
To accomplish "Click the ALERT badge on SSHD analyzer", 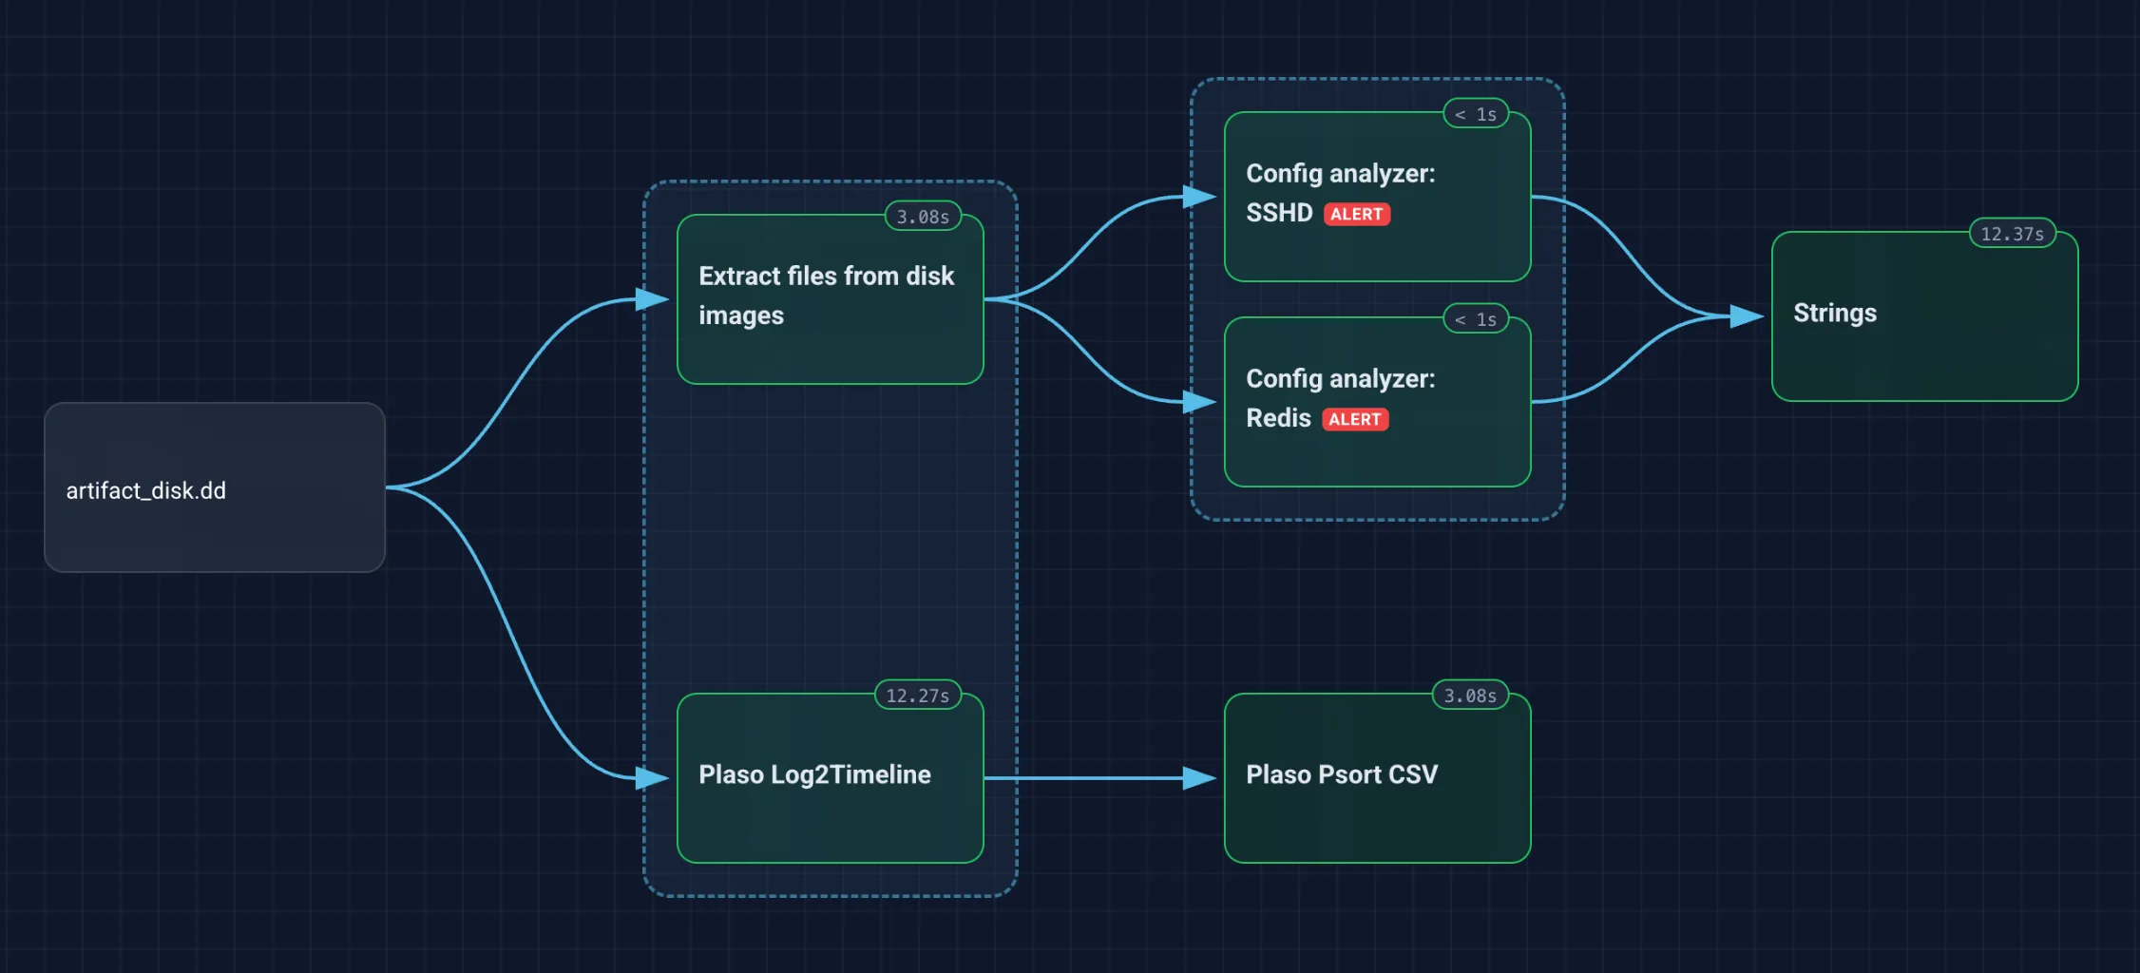I will [1356, 215].
